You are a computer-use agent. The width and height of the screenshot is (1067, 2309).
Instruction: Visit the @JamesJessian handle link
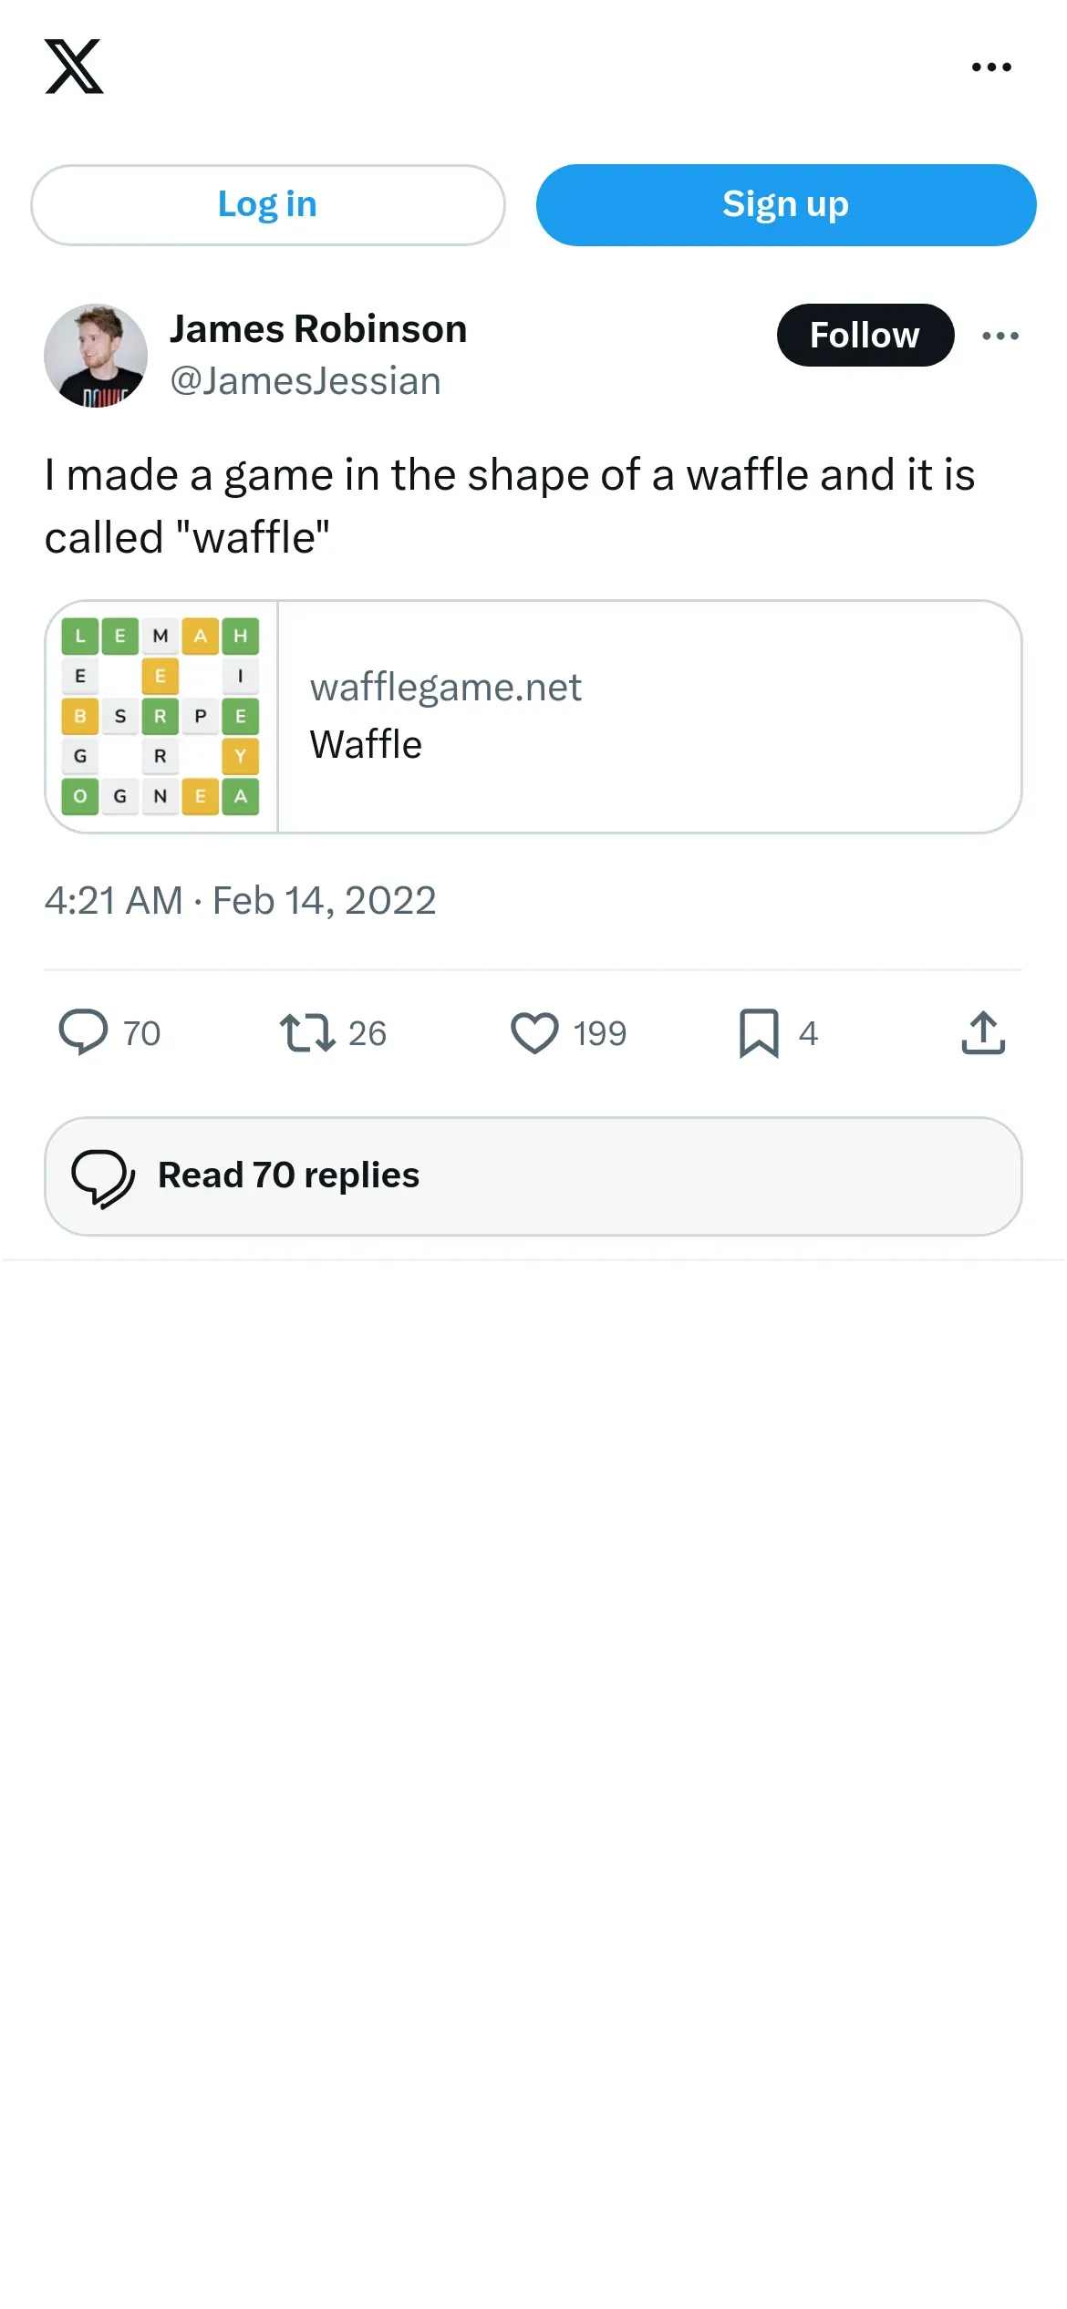[x=306, y=381]
